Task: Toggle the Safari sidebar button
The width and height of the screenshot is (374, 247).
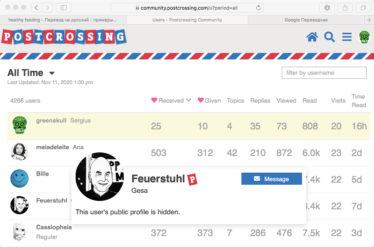Action: tap(63, 8)
